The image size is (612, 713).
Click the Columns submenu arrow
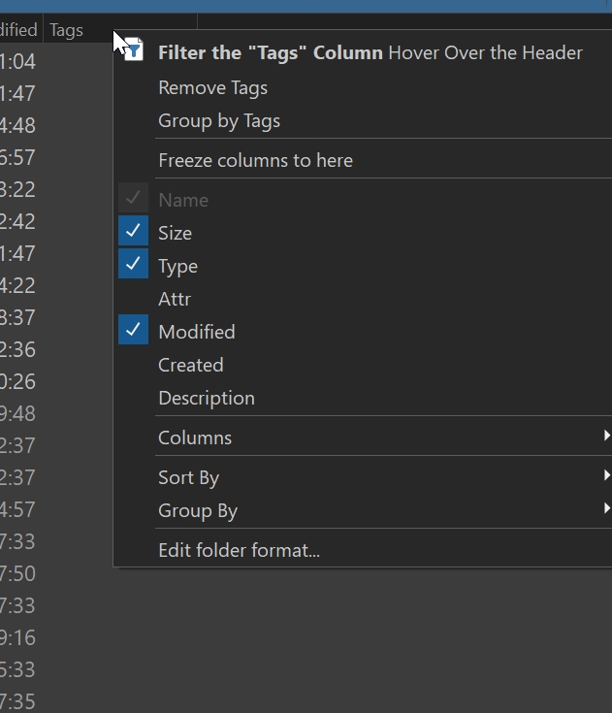pos(606,438)
